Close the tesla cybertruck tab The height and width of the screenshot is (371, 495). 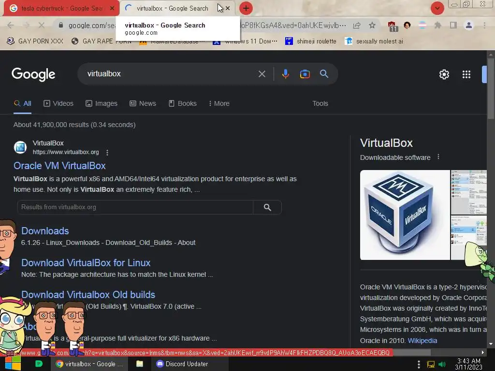(112, 8)
